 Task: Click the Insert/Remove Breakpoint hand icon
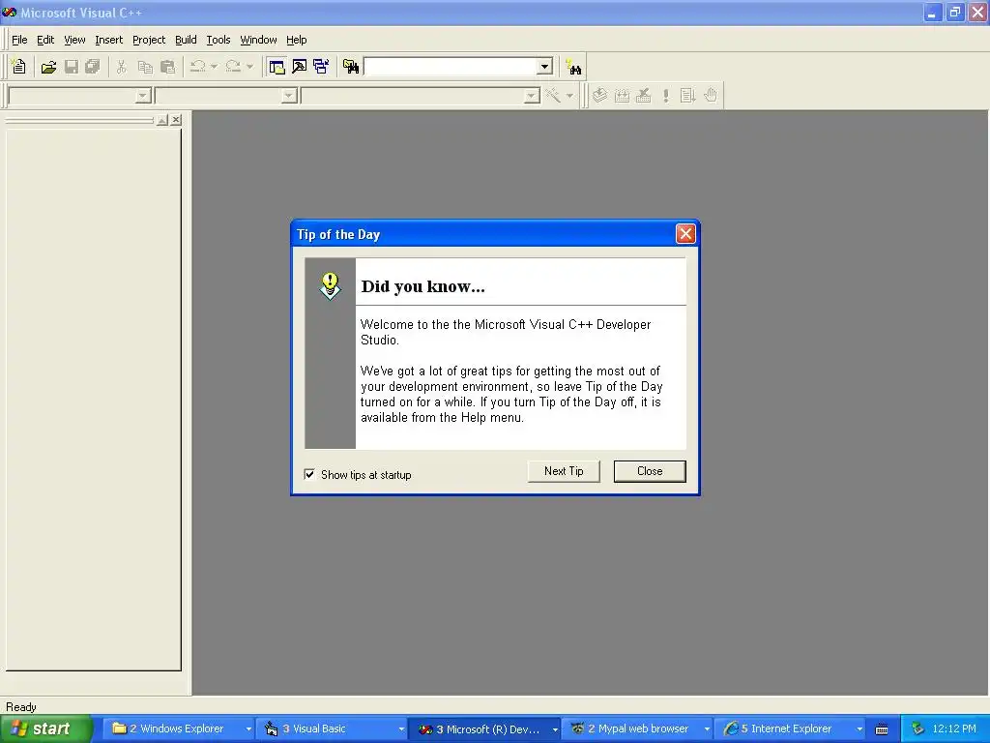[x=711, y=96]
